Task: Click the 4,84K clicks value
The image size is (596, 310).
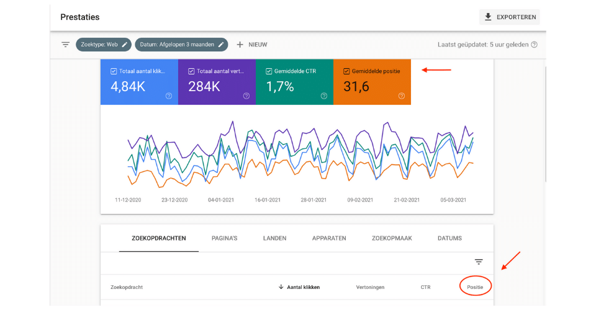Action: (128, 87)
